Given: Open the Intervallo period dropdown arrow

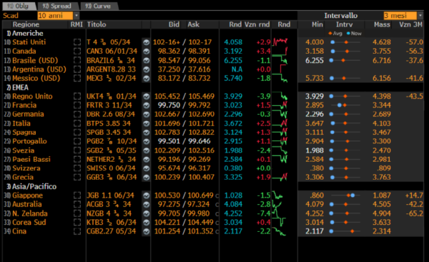Looking at the screenshot, I should 420,16.
